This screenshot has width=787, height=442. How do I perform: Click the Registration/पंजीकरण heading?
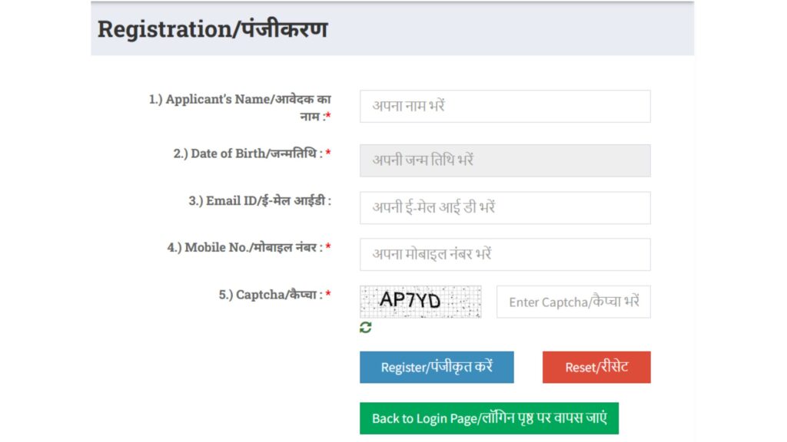(212, 29)
